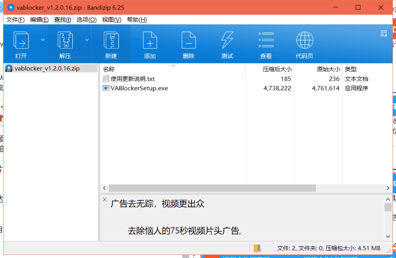396x258 pixels.
Task: Open the Help (帮助) menu
Action: pos(137,20)
